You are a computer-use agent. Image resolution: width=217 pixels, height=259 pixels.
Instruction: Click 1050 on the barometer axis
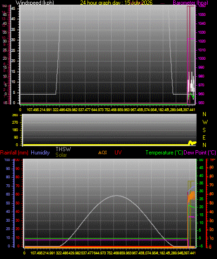click(x=202, y=15)
